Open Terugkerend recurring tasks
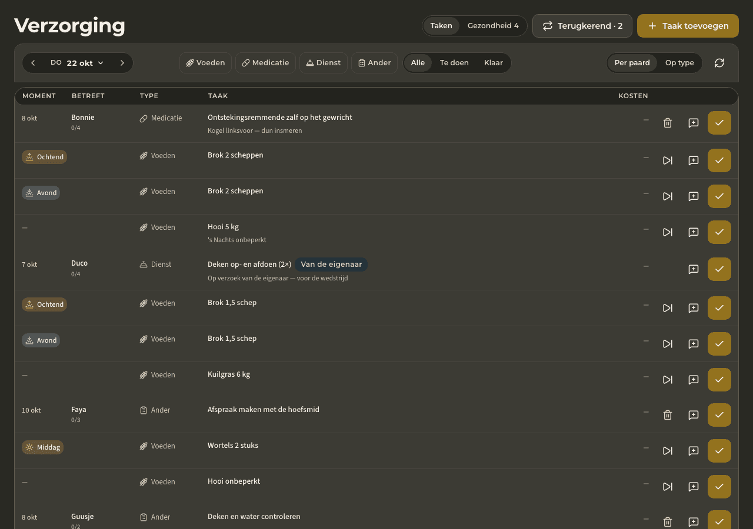 (582, 26)
